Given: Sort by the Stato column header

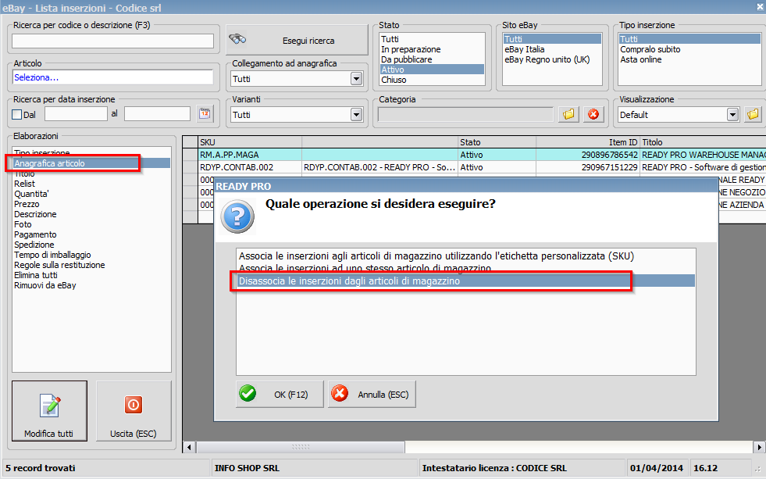Looking at the screenshot, I should pyautogui.click(x=497, y=142).
